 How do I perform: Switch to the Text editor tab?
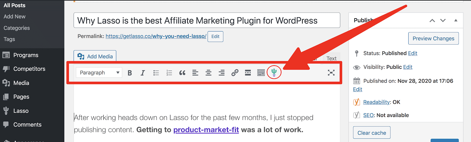click(331, 58)
